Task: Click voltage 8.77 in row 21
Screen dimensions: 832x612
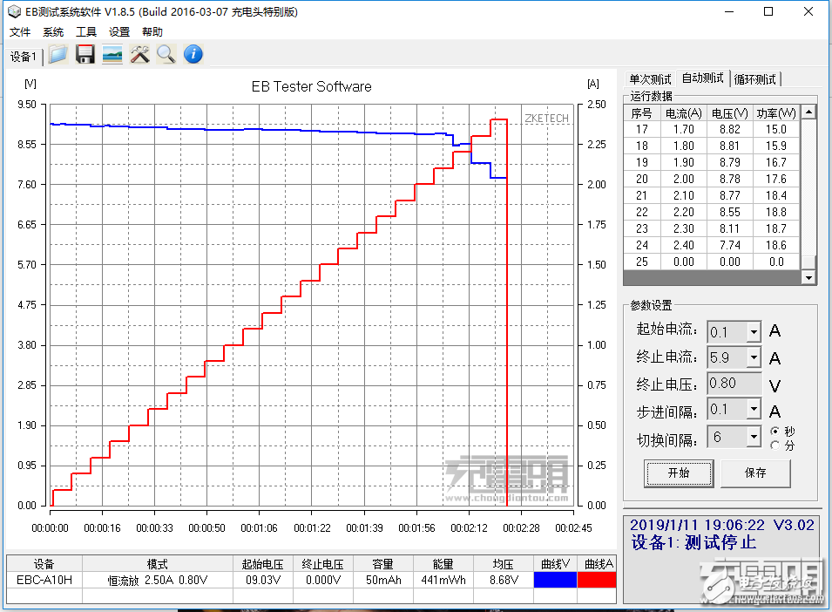Action: pyautogui.click(x=729, y=196)
